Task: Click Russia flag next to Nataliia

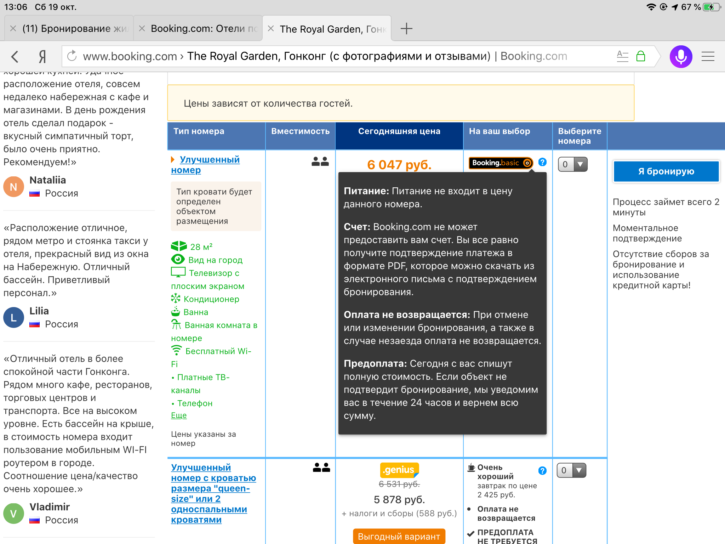Action: coord(34,194)
